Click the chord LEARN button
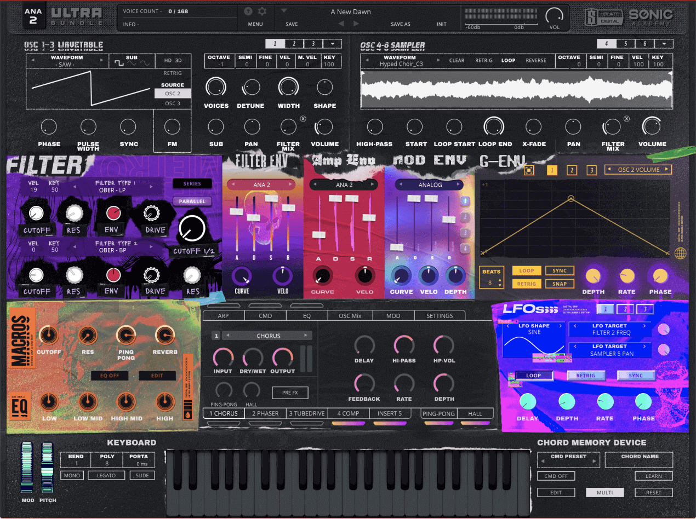 653,476
